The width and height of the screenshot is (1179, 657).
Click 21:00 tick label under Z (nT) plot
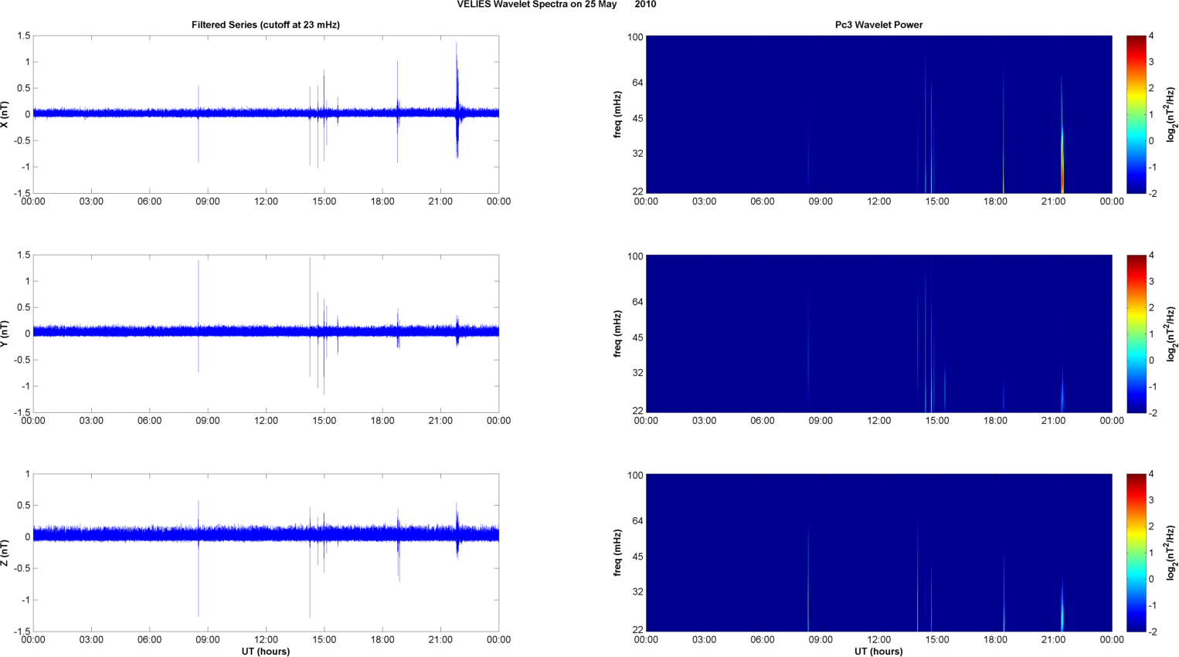(x=440, y=639)
